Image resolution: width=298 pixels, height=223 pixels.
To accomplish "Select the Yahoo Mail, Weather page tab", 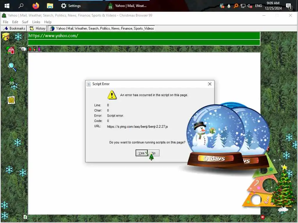I will pyautogui.click(x=102, y=28).
